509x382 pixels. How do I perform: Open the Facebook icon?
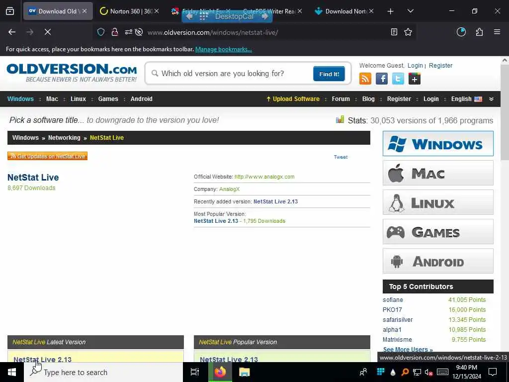[x=382, y=79]
